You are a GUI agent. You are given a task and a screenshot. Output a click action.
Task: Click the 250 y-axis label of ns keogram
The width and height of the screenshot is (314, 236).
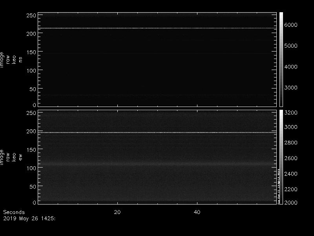point(31,15)
